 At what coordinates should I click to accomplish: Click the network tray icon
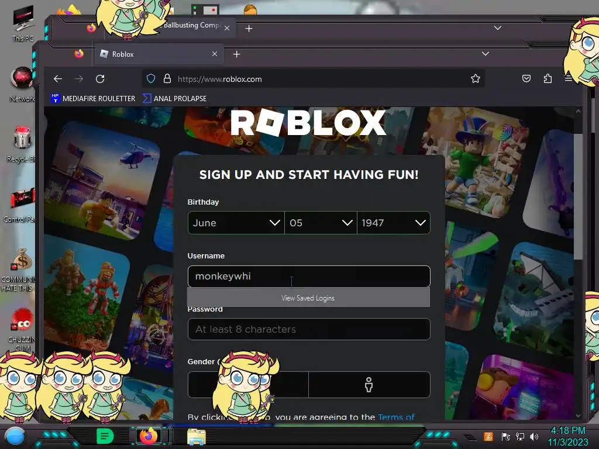click(x=520, y=436)
